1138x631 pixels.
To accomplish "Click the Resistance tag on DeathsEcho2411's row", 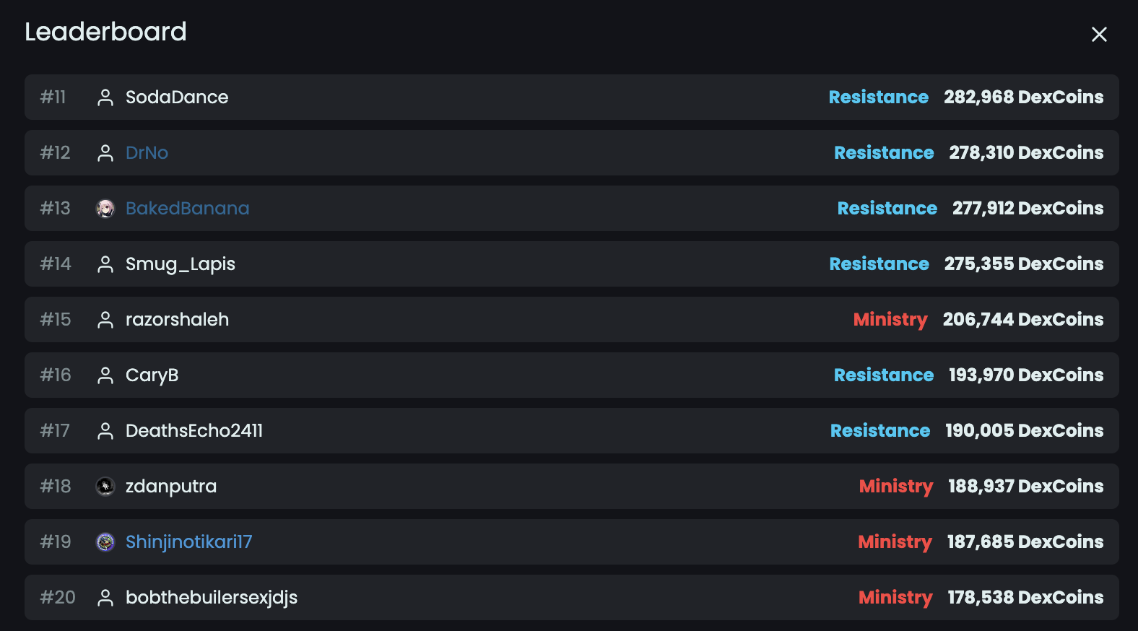I will (x=879, y=430).
